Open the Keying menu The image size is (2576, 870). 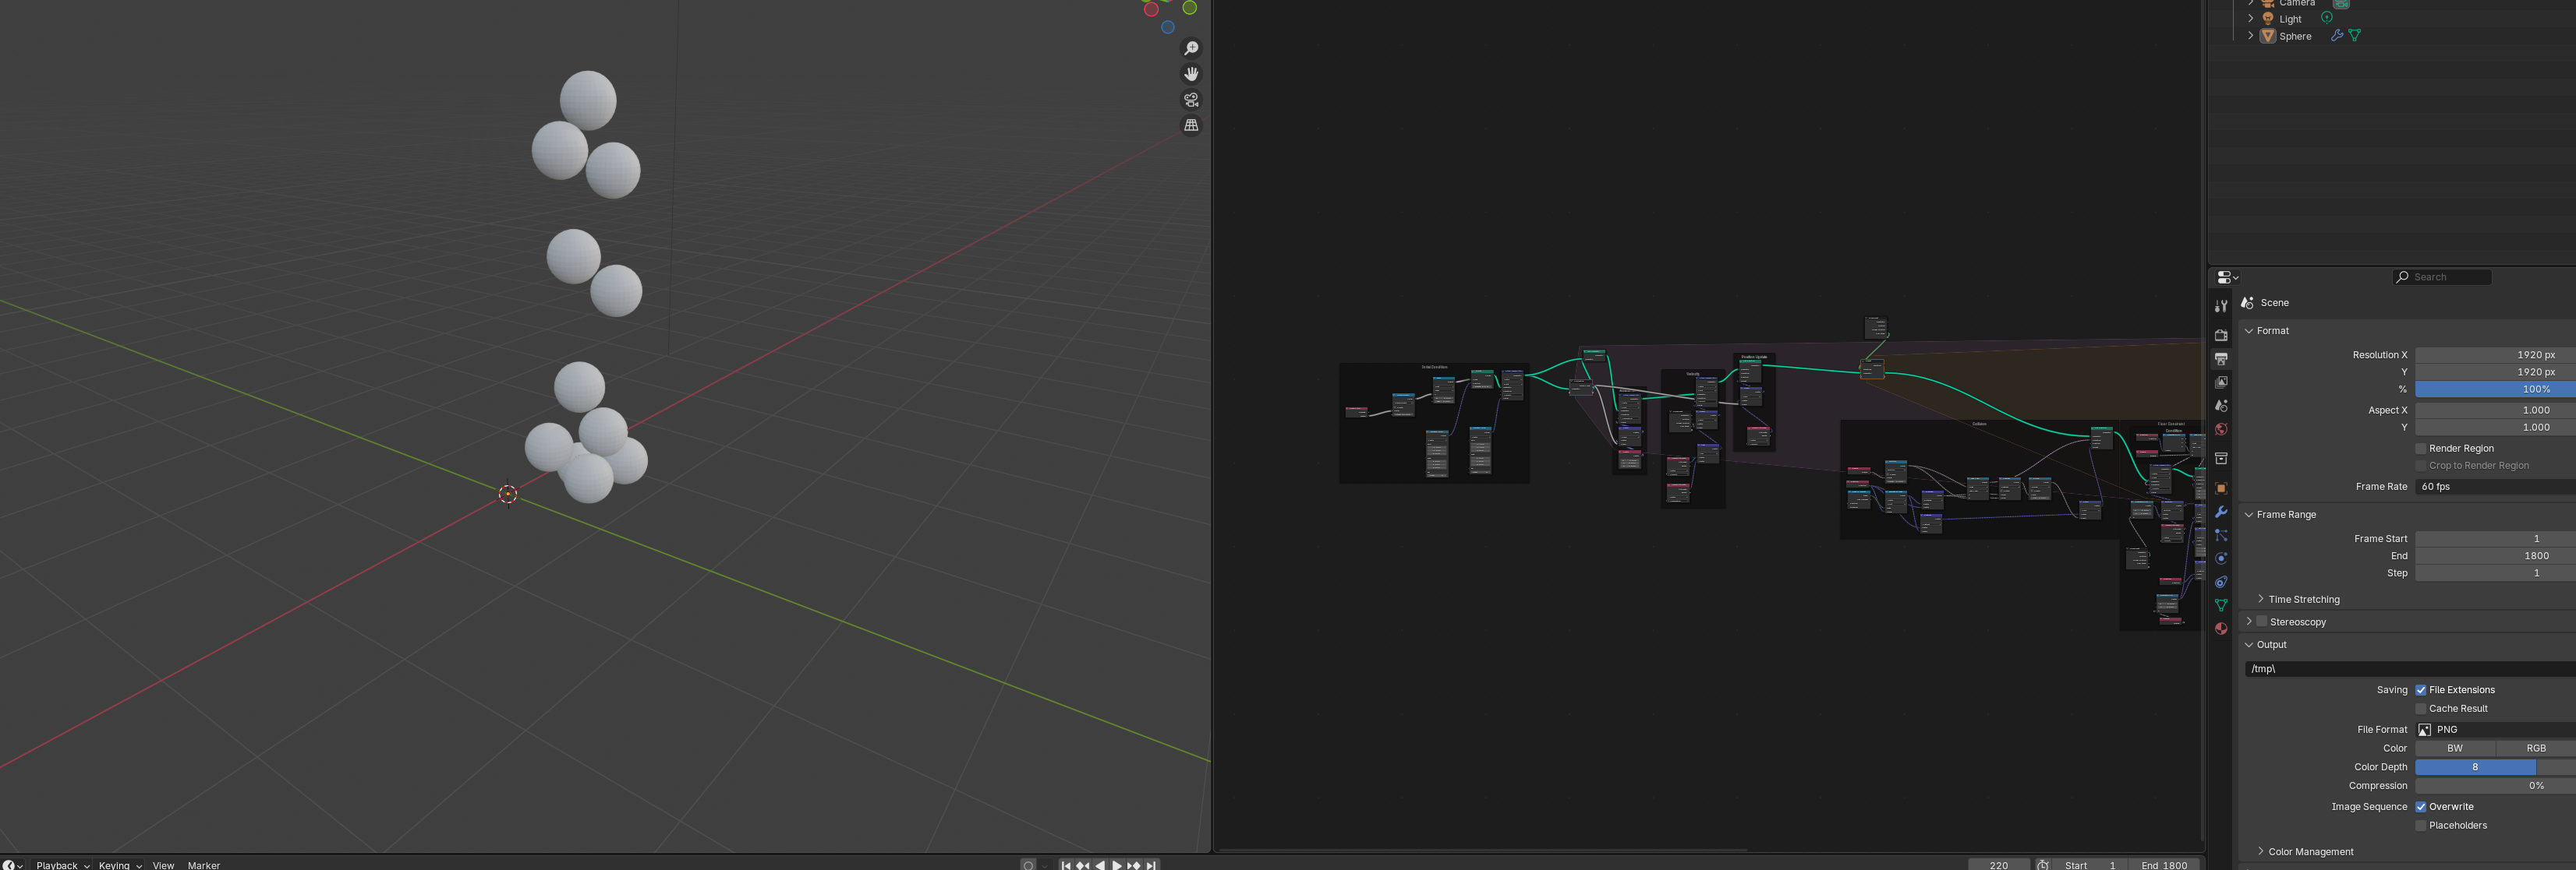point(120,865)
